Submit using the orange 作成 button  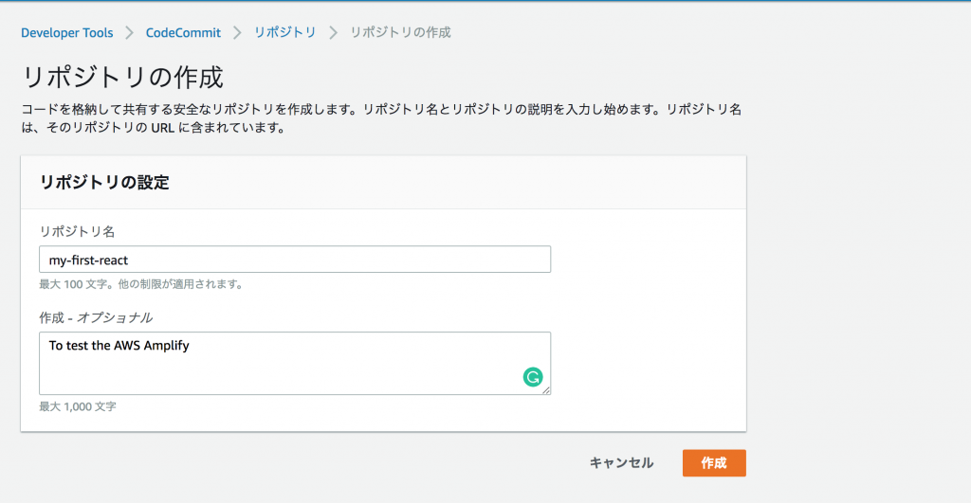tap(714, 463)
